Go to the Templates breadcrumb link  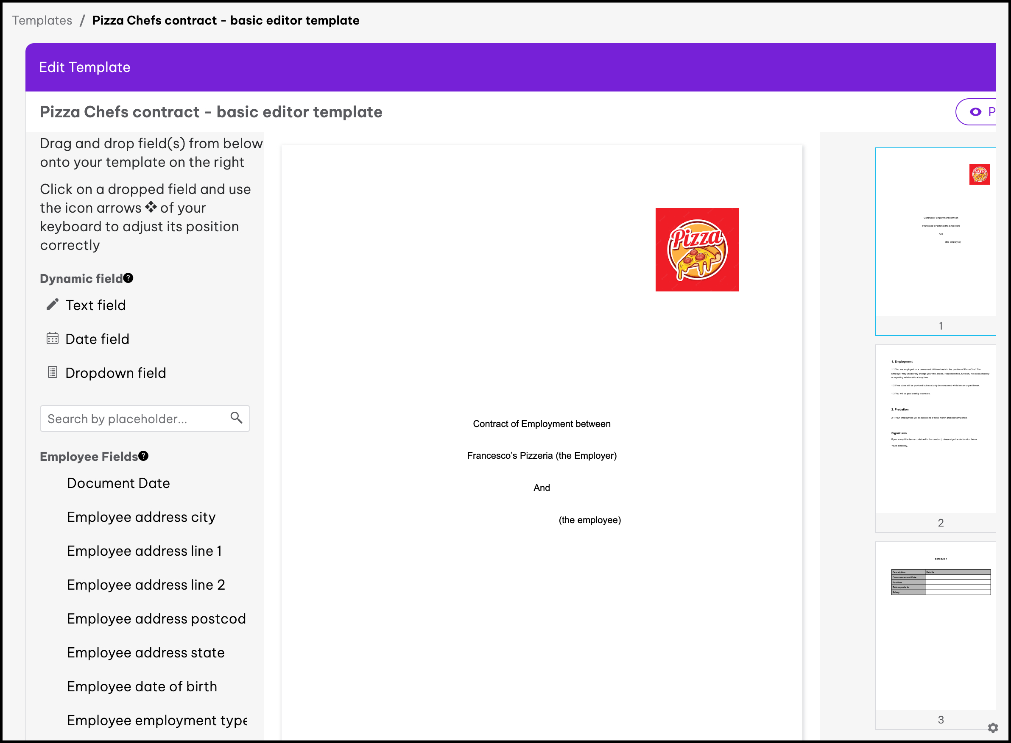click(42, 20)
